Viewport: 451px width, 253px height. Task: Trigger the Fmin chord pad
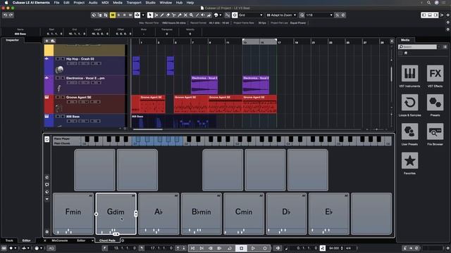73,214
